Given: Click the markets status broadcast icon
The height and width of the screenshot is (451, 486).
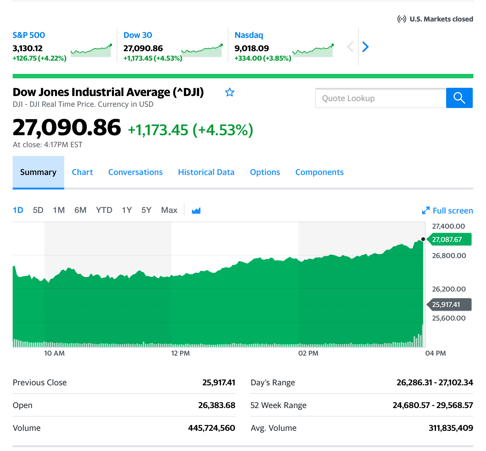Looking at the screenshot, I should [402, 19].
